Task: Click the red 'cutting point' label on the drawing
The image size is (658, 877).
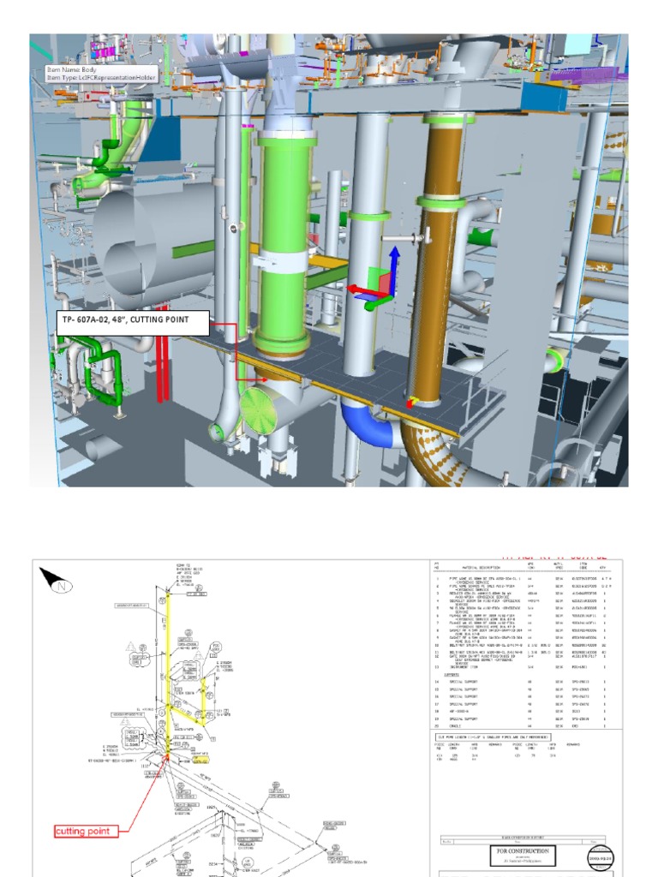Action: pyautogui.click(x=87, y=831)
